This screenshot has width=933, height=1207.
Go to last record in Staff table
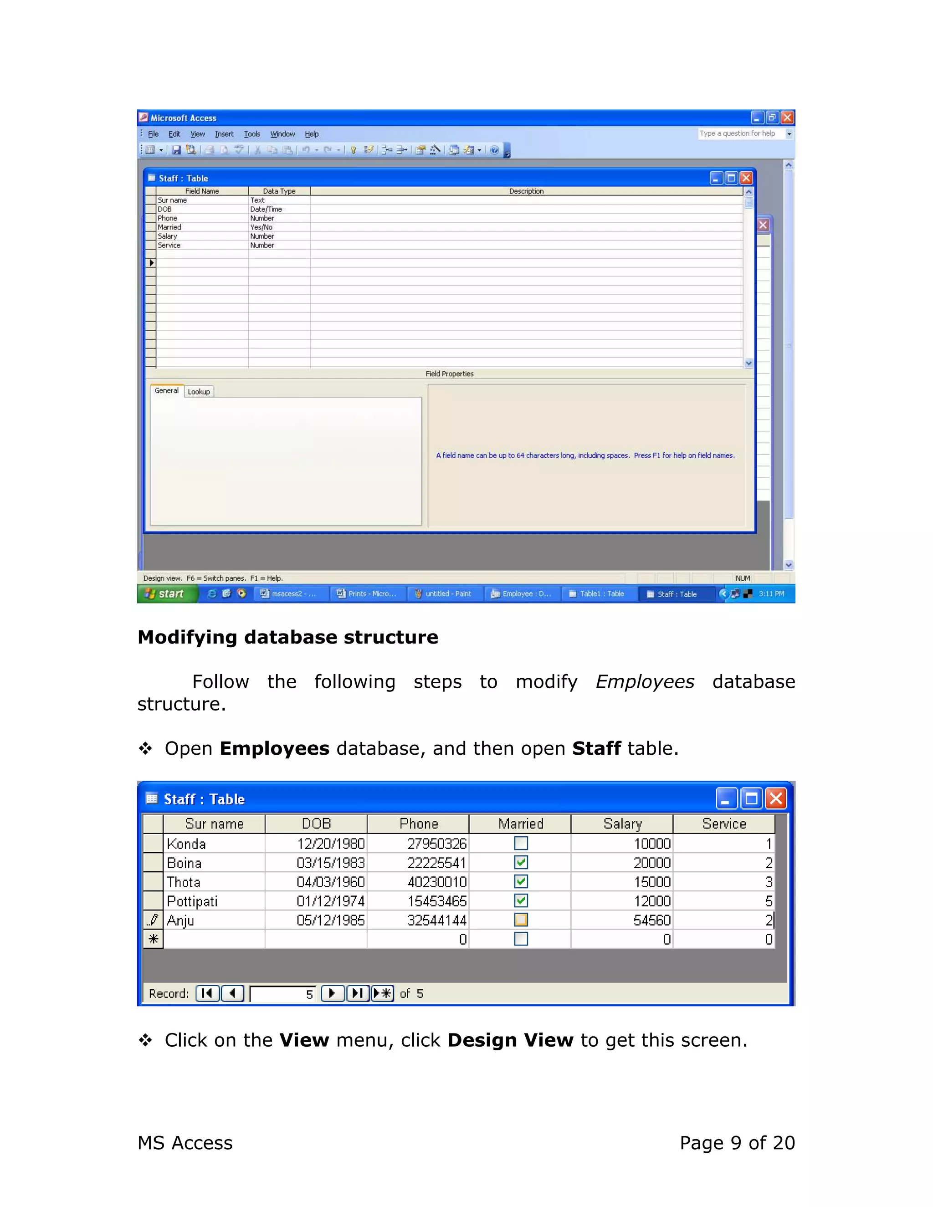(358, 993)
